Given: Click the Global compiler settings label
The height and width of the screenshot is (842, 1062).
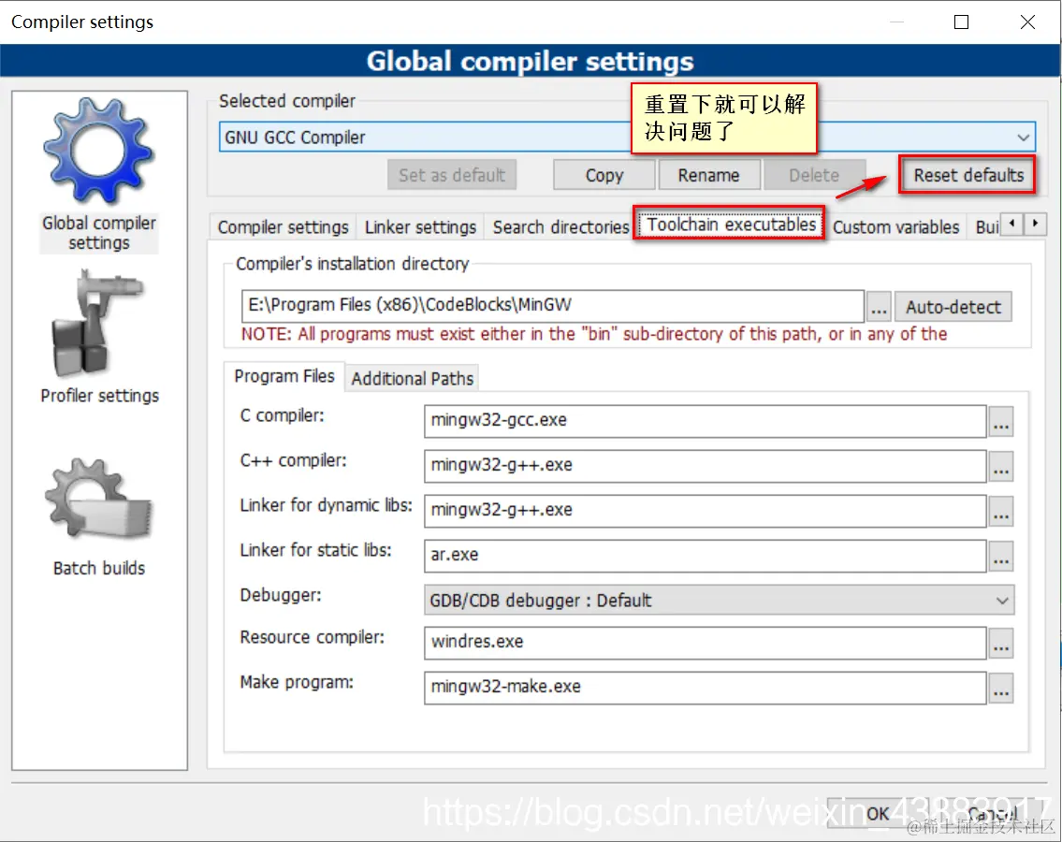Looking at the screenshot, I should [x=99, y=233].
